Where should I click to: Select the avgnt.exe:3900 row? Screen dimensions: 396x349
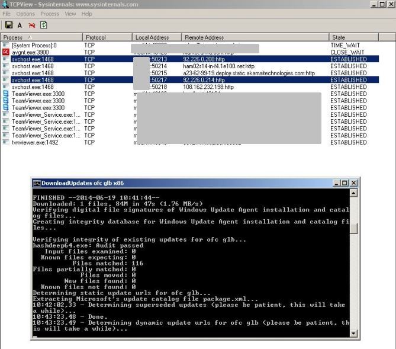[x=189, y=52]
